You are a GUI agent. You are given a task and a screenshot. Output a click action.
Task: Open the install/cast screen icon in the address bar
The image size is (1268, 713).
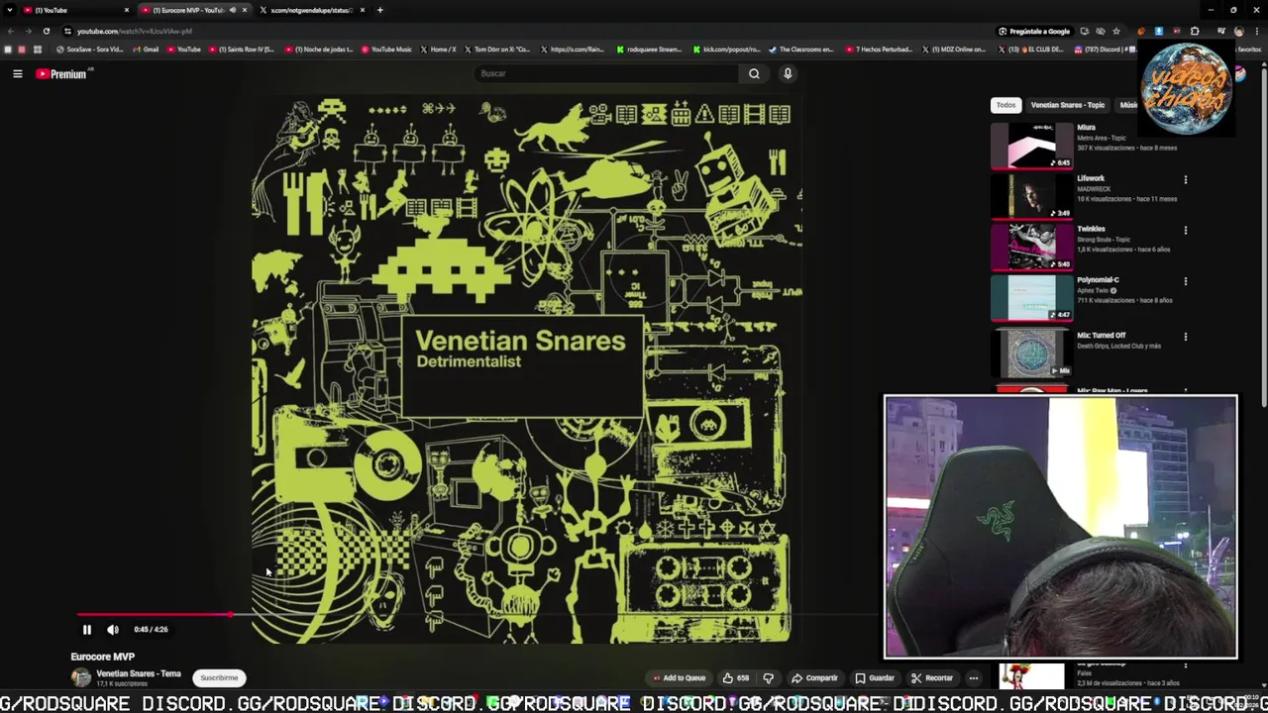(x=1084, y=31)
